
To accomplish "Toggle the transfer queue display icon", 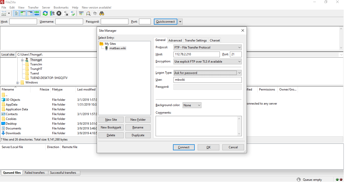I will (x=37, y=13).
